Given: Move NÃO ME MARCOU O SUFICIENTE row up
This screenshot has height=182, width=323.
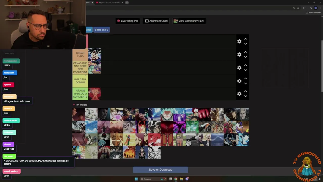Looking at the screenshot, I should pos(246,92).
